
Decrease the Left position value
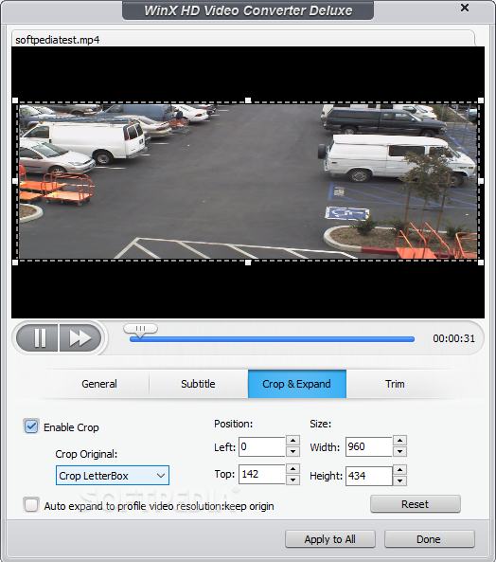(293, 451)
